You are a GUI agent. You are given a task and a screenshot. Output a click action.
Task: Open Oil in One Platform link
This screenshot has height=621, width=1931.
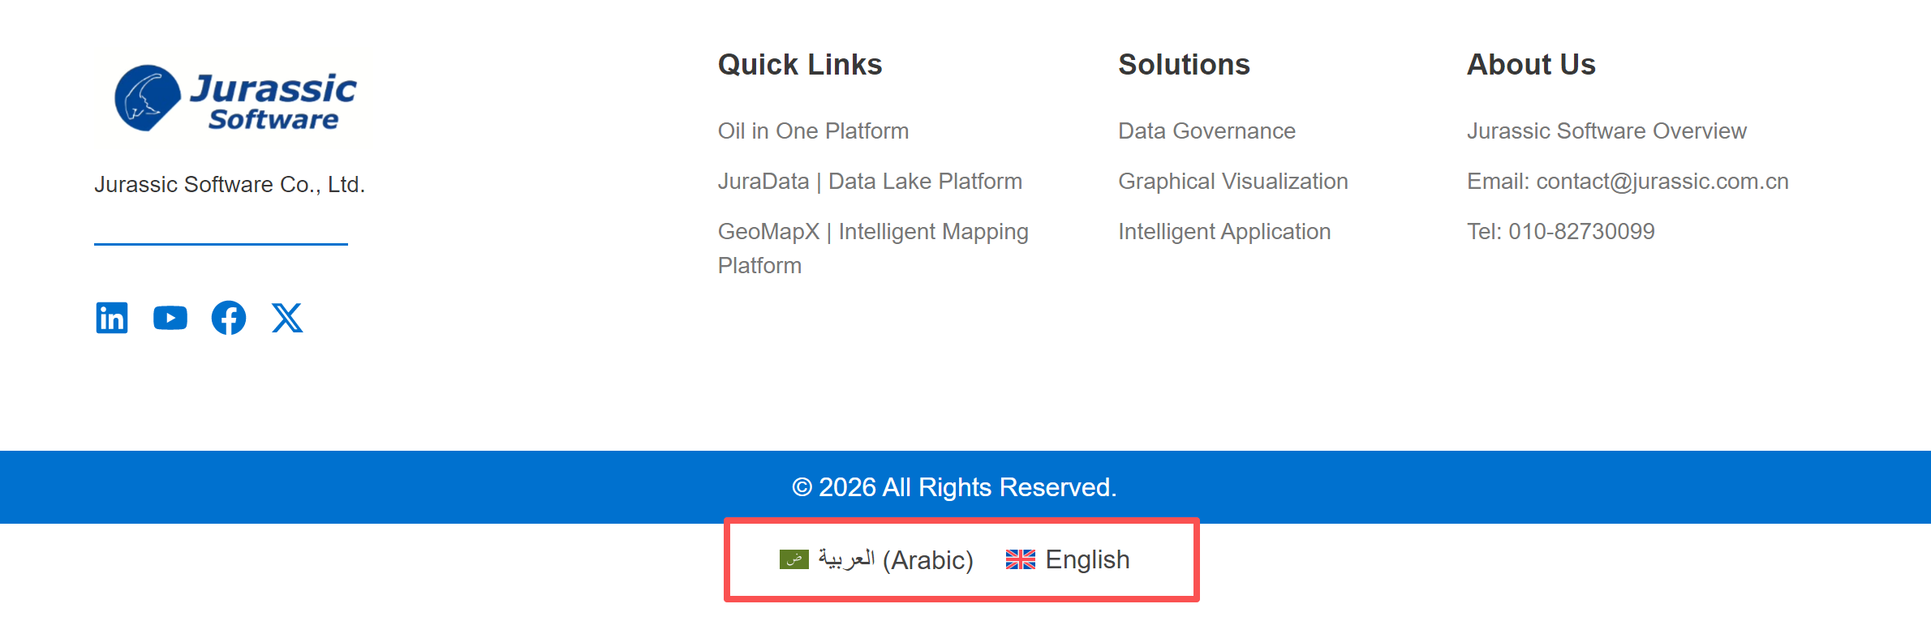point(813,131)
